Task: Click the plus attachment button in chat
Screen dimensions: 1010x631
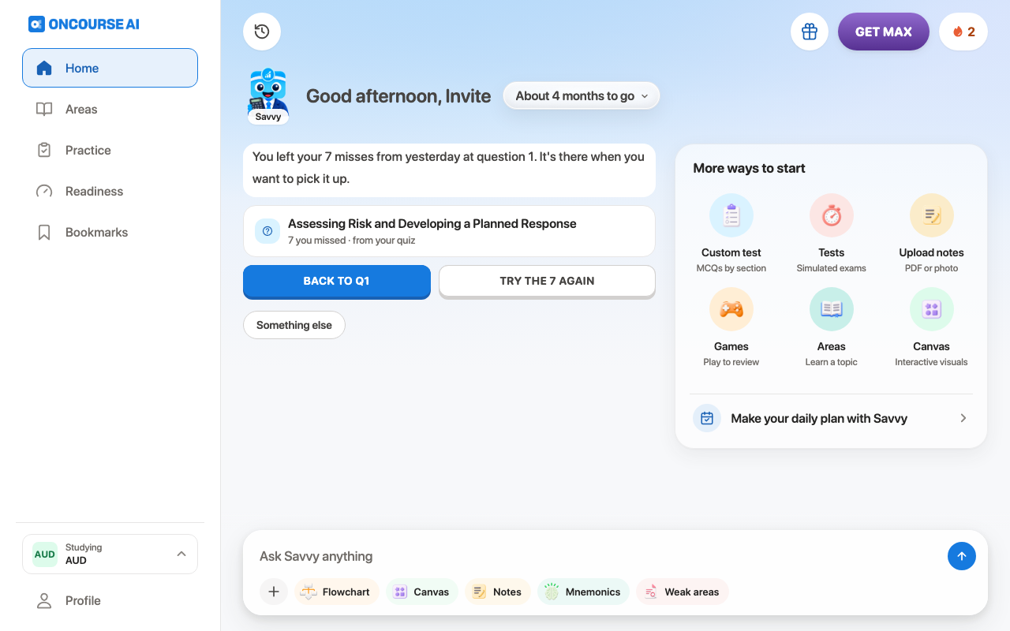Action: point(274,592)
